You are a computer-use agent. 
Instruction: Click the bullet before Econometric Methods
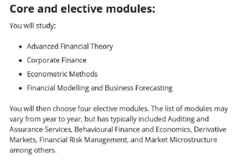coord(20,74)
